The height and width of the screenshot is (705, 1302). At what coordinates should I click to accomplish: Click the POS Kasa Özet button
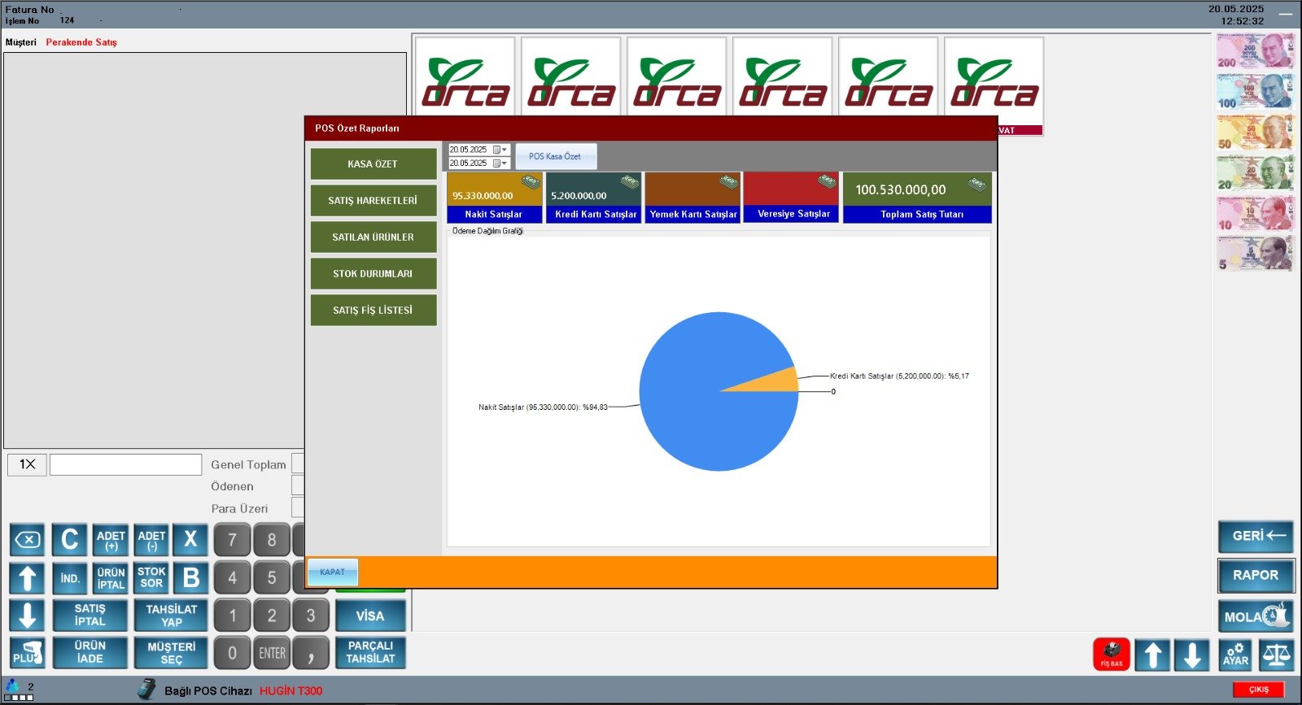coord(555,156)
